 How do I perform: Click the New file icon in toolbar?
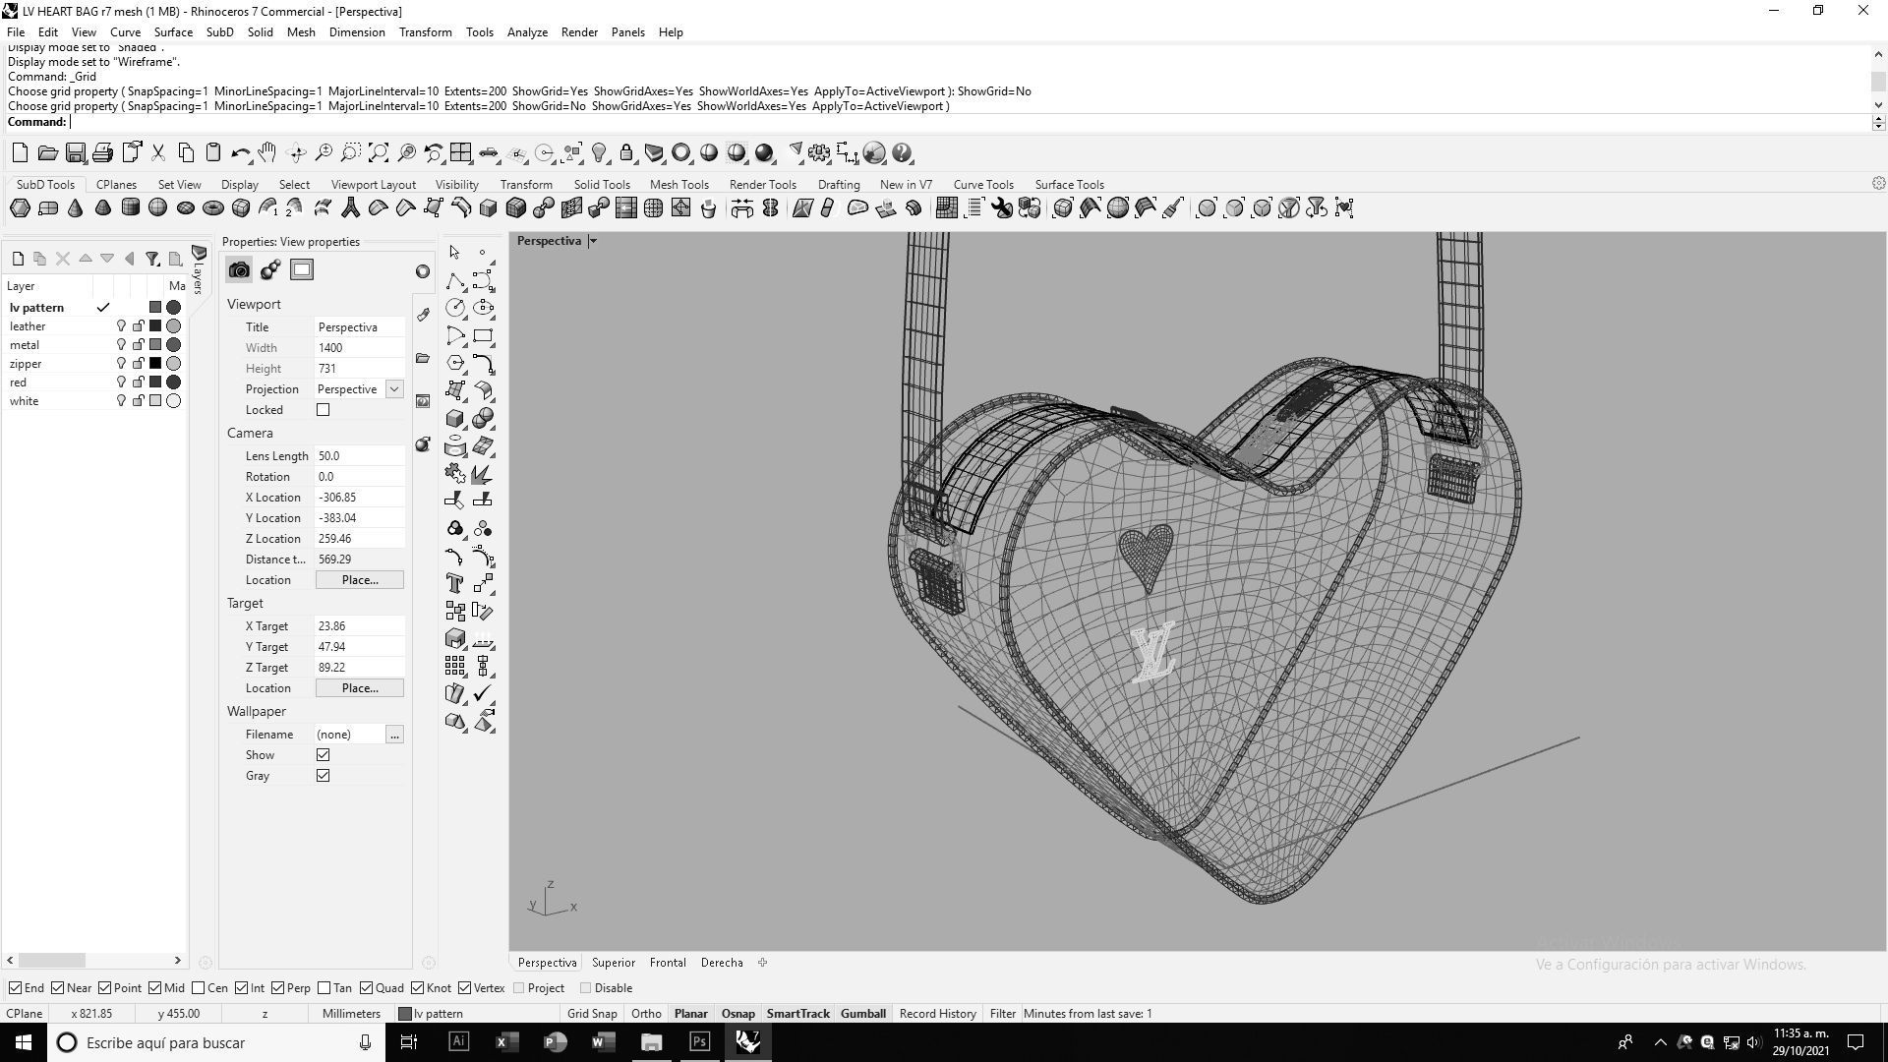click(20, 152)
